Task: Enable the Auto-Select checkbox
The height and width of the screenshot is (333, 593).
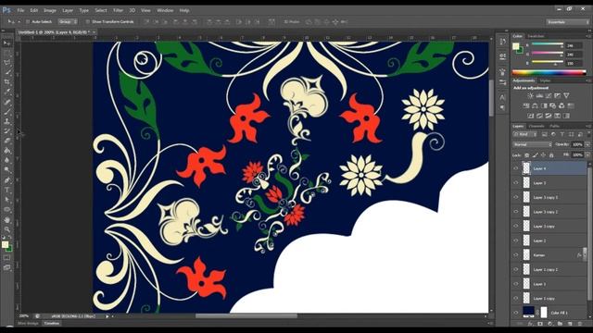Action: point(28,22)
